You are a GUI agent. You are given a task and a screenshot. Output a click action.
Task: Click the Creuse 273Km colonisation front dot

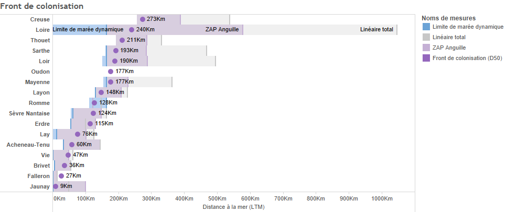pos(143,19)
